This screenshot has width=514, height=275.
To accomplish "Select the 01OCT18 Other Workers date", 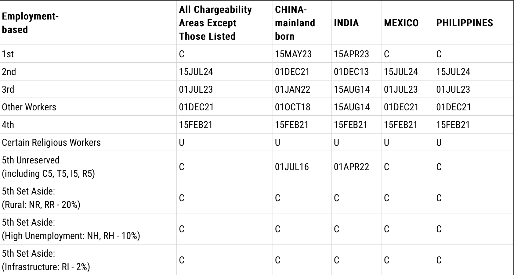I will (292, 107).
